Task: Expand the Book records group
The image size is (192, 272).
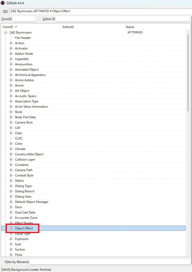Action: click(11, 112)
